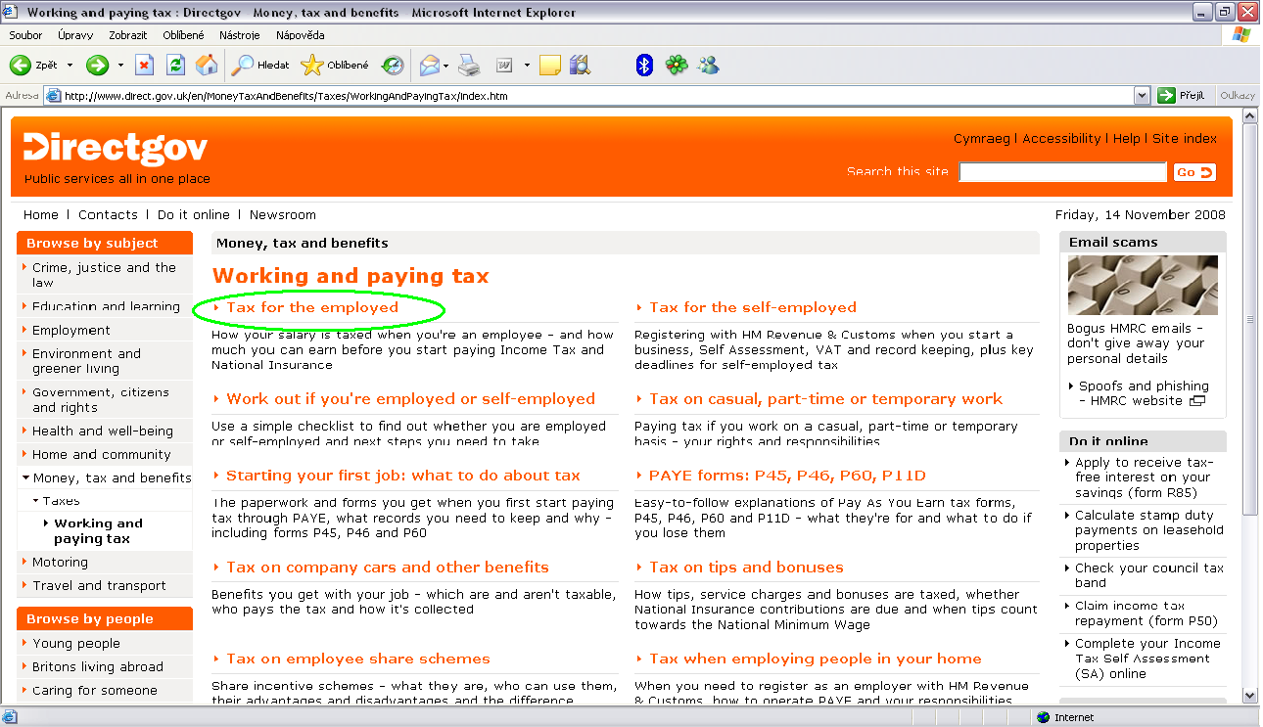Click the Windows flag logo at top right
Viewport: 1263px width, 727px height.
(1241, 34)
